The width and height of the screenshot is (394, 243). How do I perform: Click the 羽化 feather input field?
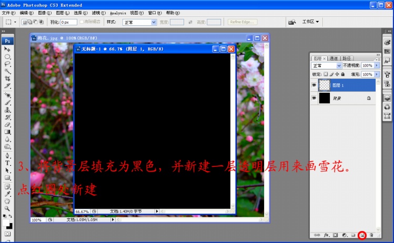point(68,23)
